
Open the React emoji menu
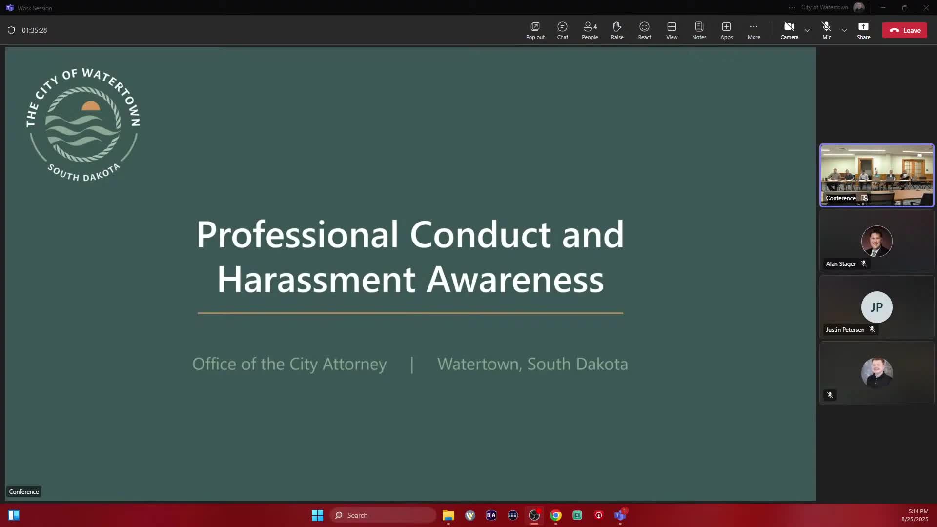644,30
